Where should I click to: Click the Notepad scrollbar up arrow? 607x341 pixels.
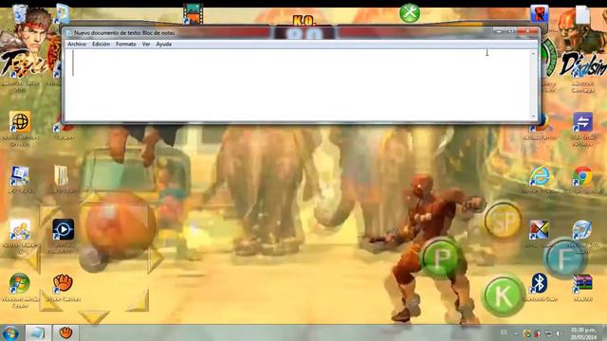coord(533,53)
